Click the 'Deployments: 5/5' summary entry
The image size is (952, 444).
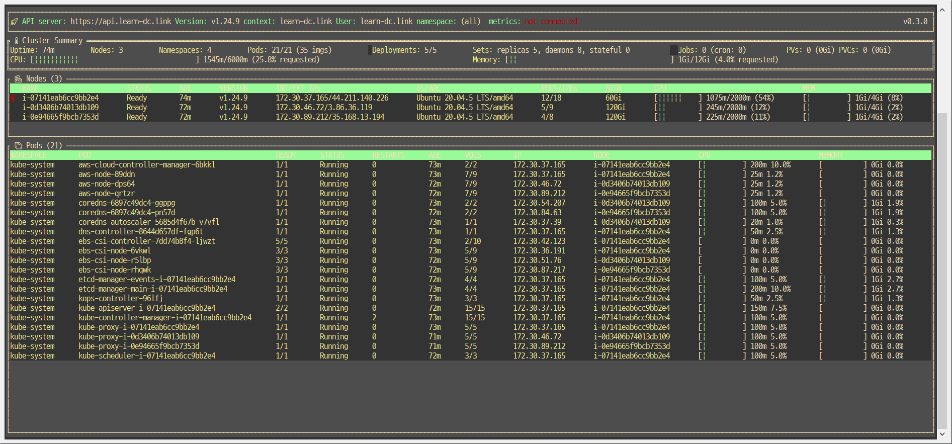[x=404, y=50]
